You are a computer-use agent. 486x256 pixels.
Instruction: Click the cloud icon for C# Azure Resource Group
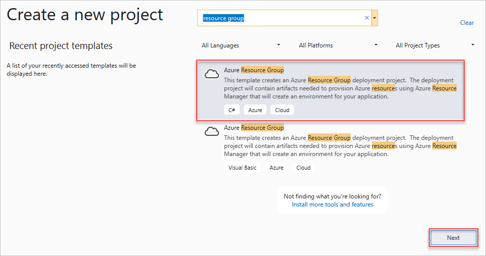point(211,74)
